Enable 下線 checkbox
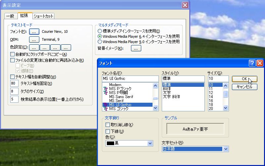This screenshot has width=265, height=166. 108,131
